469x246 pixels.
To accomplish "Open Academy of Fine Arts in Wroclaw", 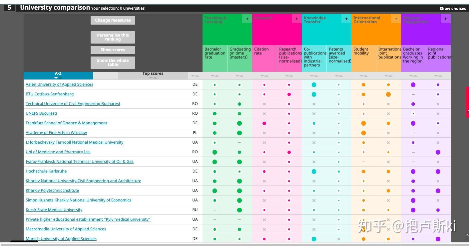I will click(56, 133).
